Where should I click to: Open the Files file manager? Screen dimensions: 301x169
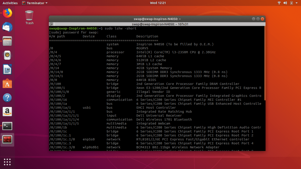pos(7,41)
